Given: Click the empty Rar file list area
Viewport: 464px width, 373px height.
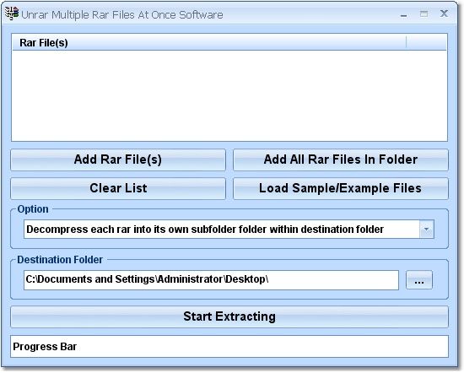Looking at the screenshot, I should 229,95.
